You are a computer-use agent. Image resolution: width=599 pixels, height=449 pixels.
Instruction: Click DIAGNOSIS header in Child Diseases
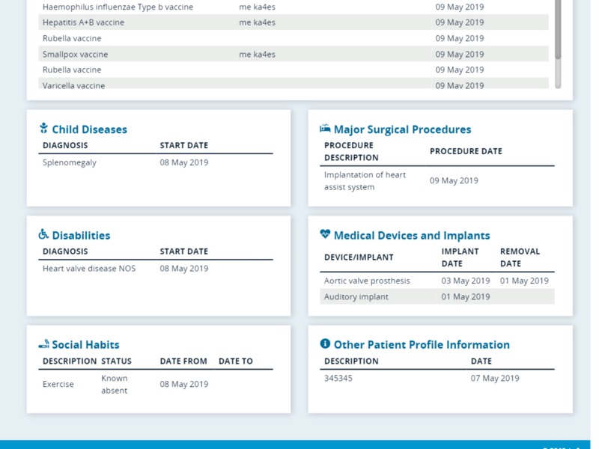(x=65, y=145)
